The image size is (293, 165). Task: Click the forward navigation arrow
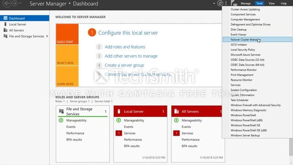pos(15,3)
